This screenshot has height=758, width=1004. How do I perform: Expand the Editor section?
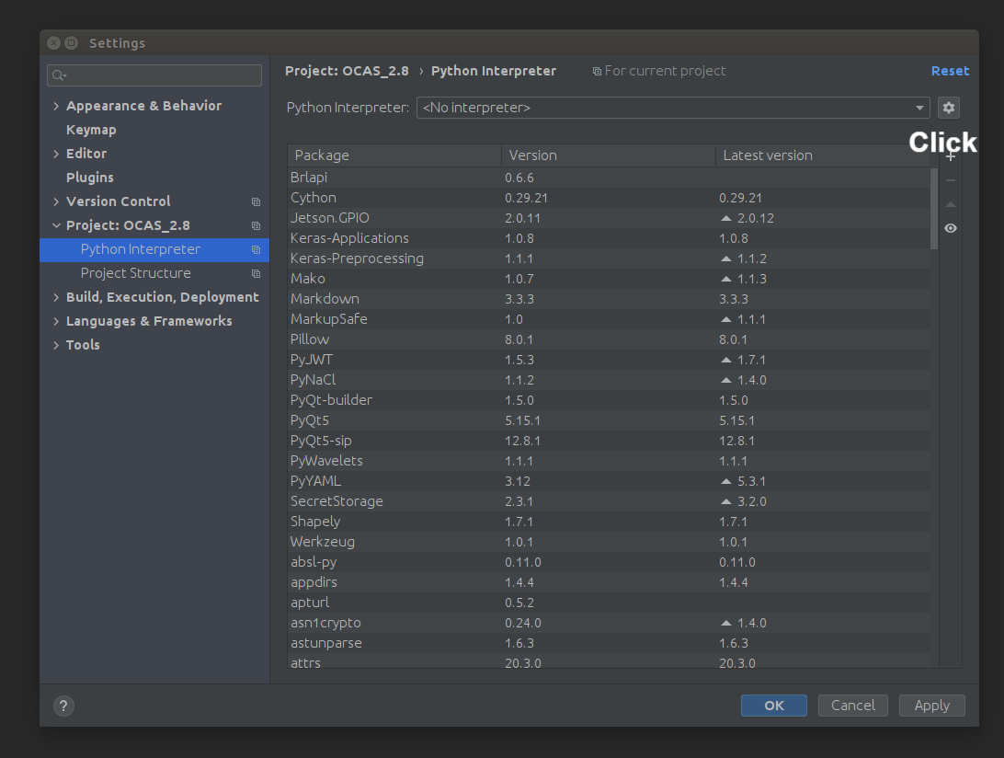56,154
